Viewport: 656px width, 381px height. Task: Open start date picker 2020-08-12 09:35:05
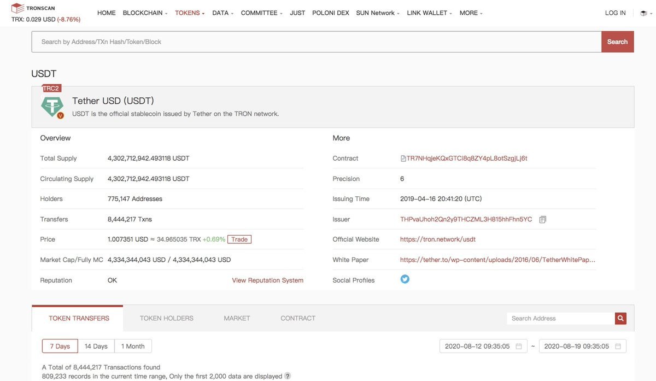pos(483,347)
